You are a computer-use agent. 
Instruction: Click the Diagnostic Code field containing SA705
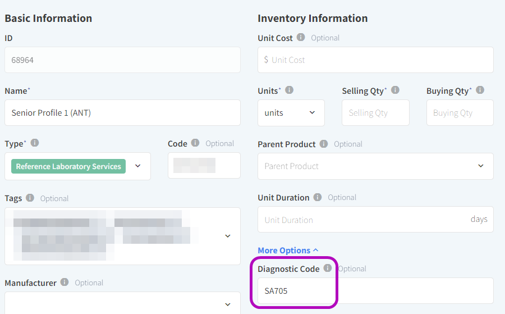pos(375,291)
